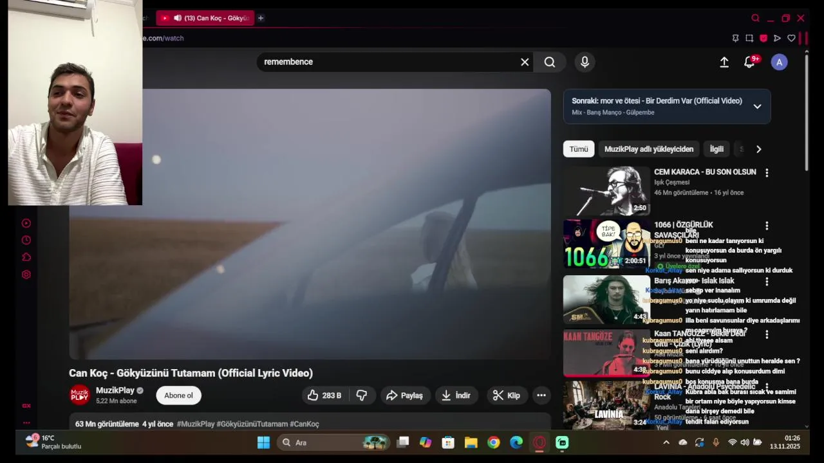Open Opera GX sidebar history clock icon

26,240
